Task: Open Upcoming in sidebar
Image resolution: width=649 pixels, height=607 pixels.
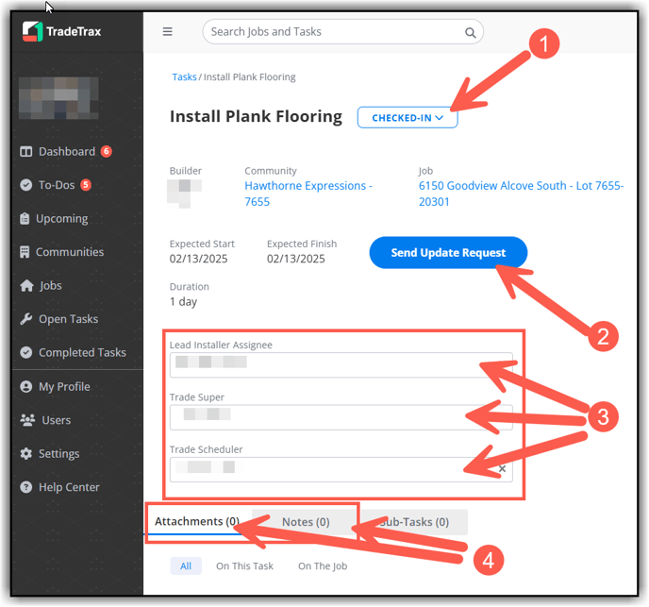Action: pyautogui.click(x=61, y=218)
